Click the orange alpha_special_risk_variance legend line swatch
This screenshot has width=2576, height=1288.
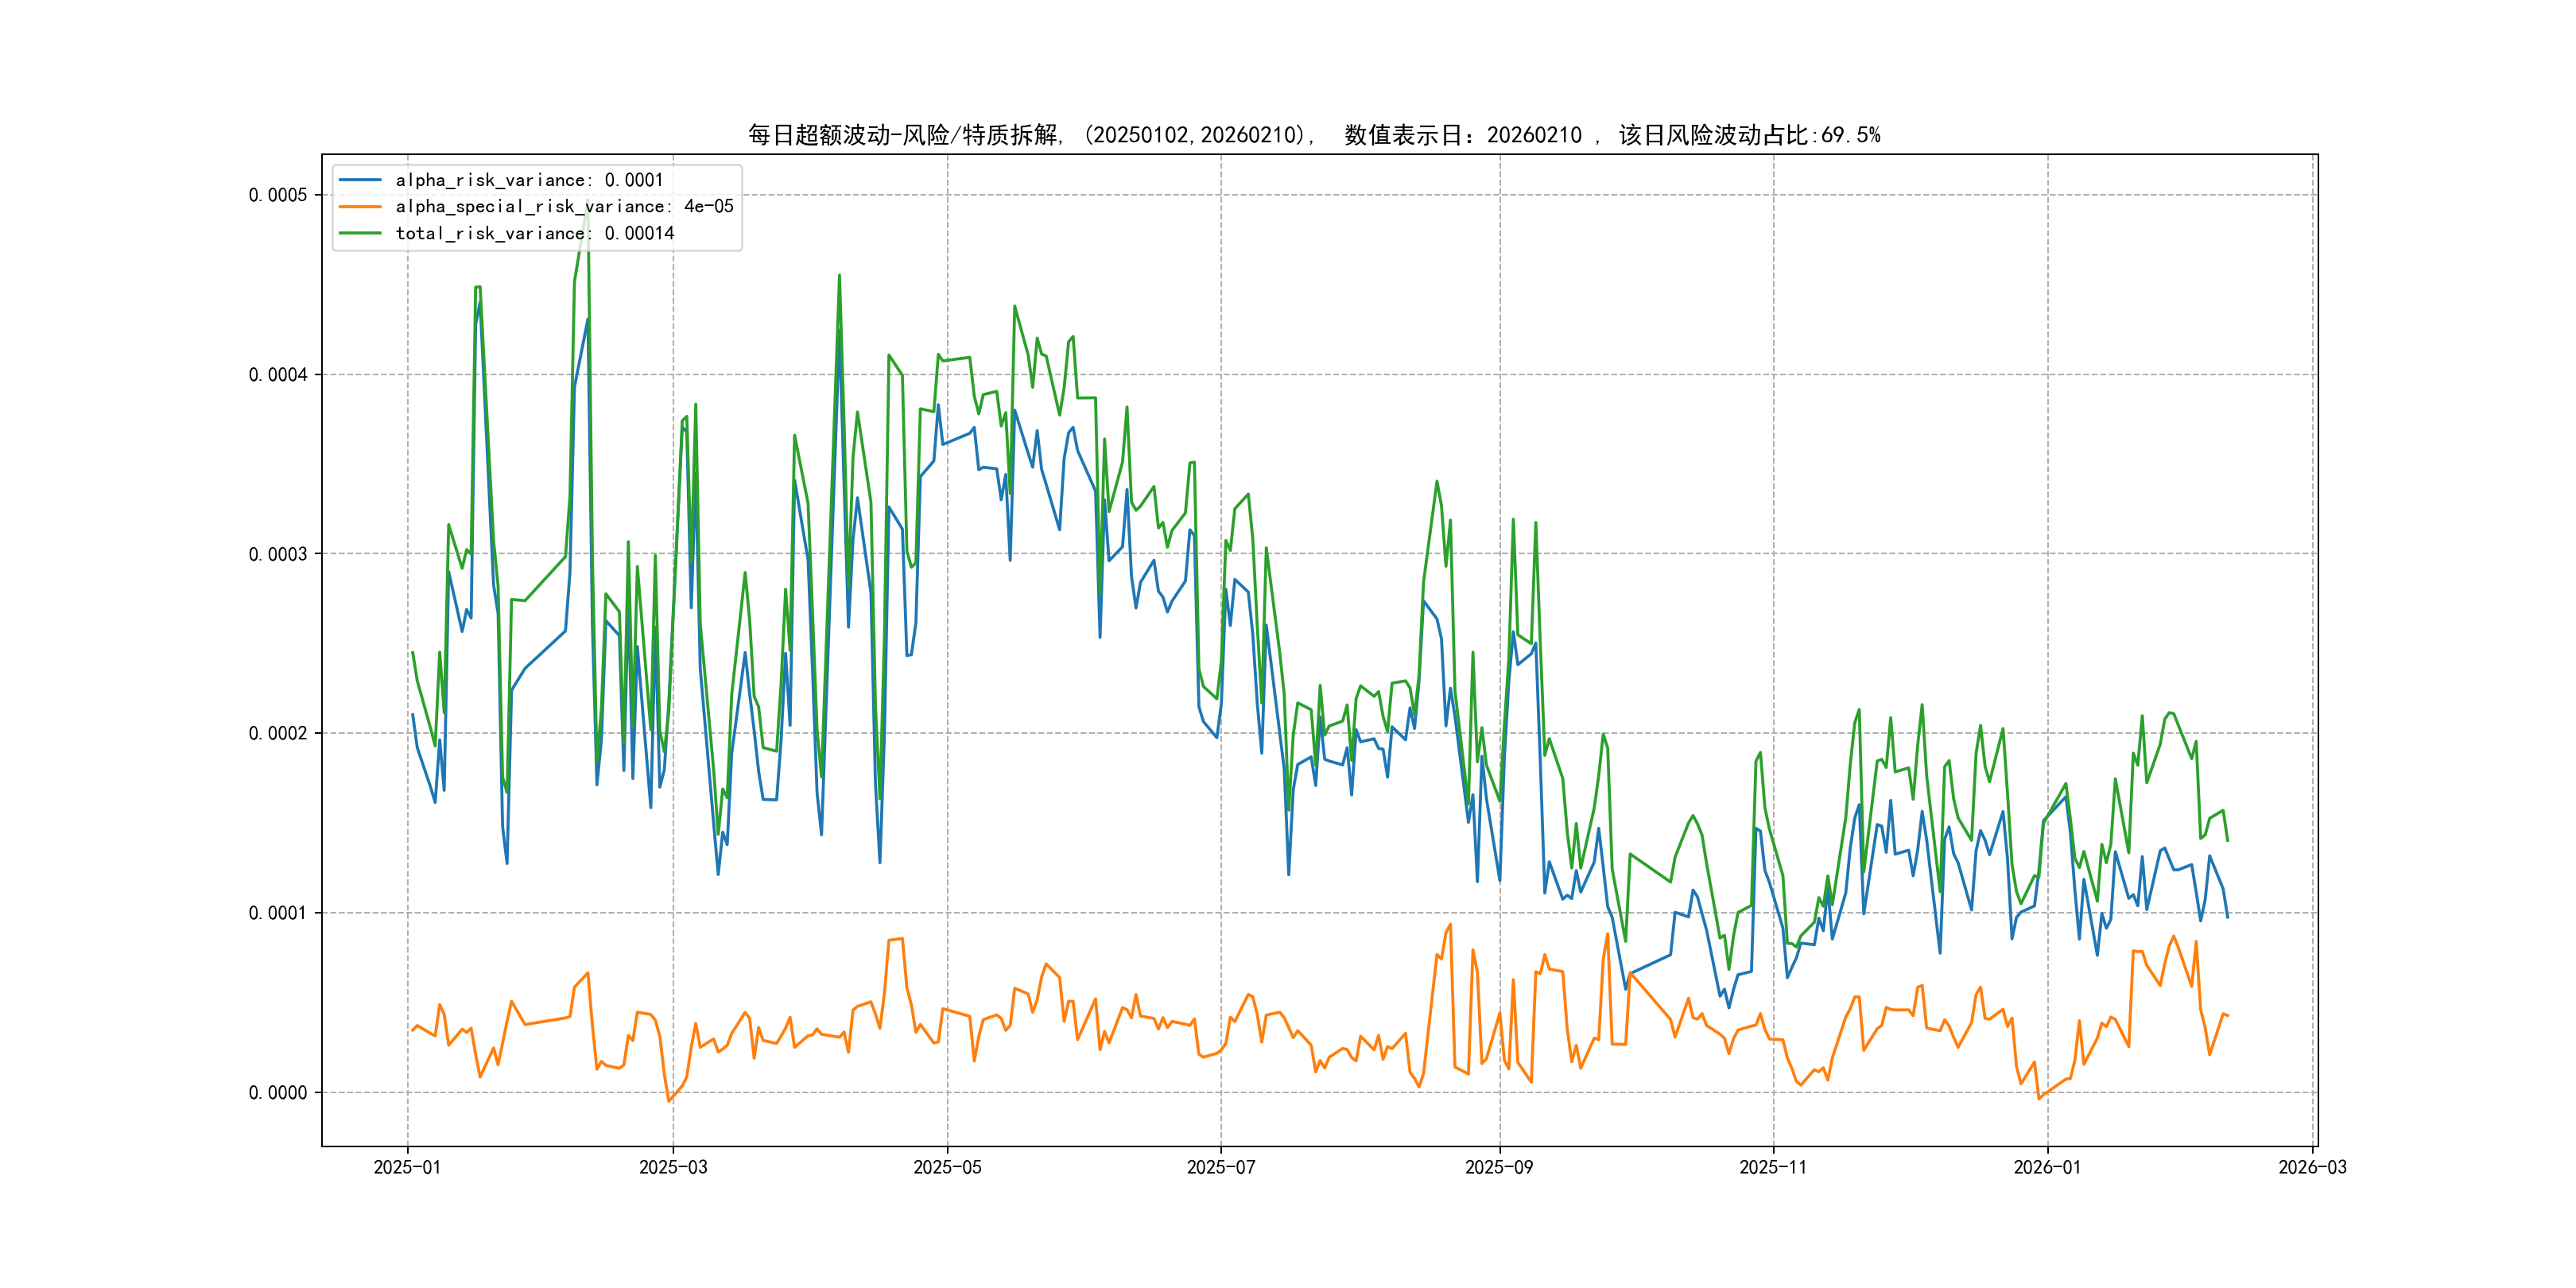(360, 207)
